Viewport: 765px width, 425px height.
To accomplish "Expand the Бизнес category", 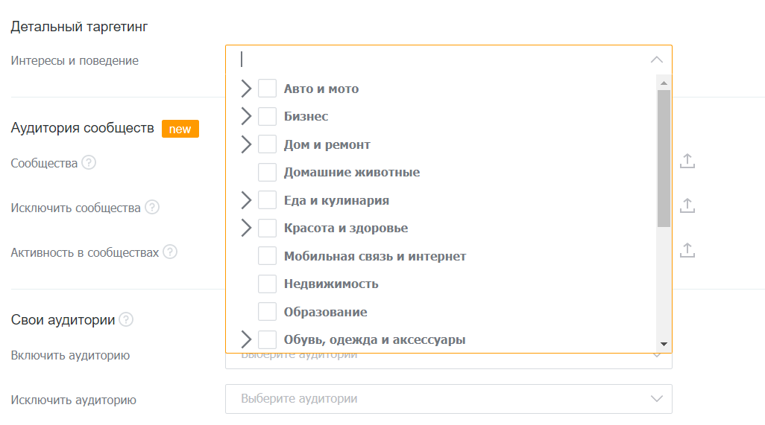I will click(246, 116).
